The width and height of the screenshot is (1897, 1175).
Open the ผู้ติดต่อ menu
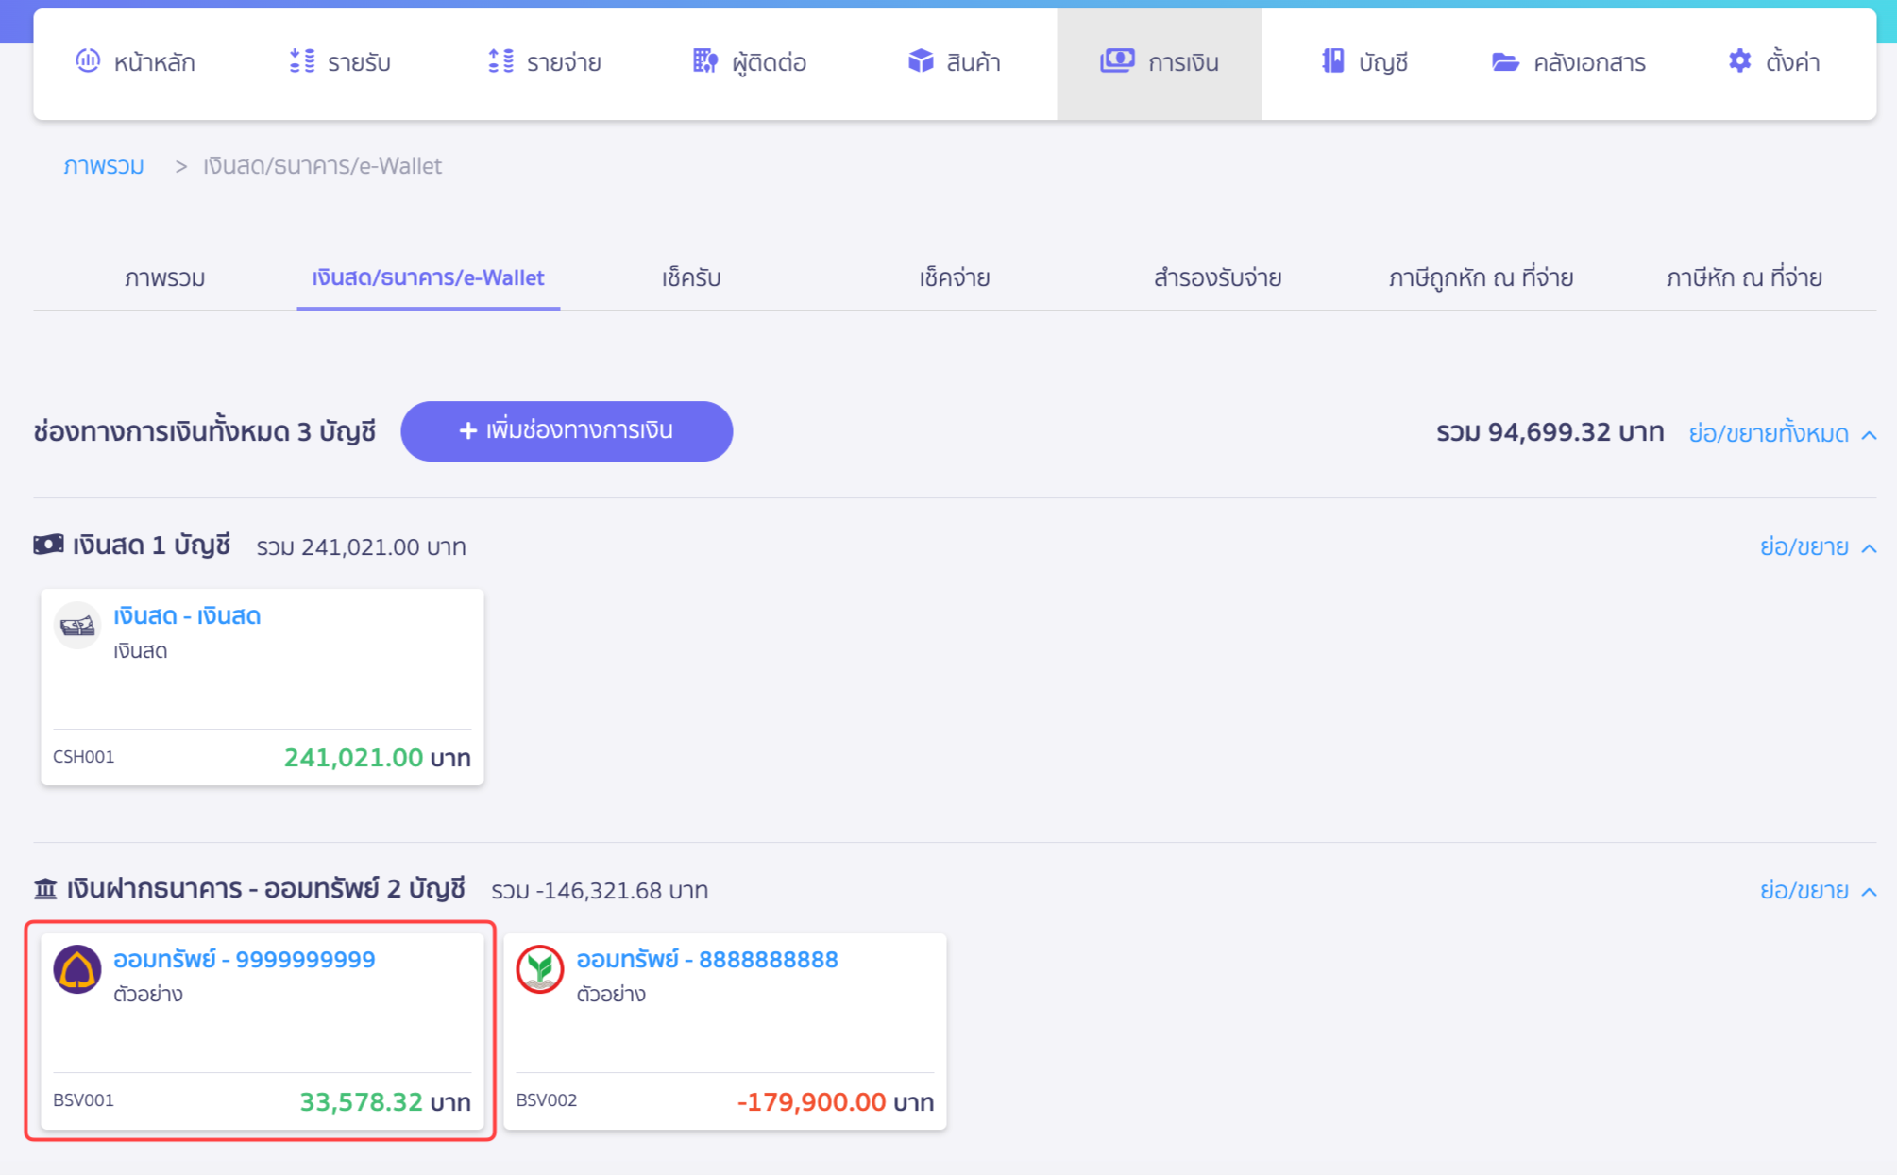[x=750, y=63]
